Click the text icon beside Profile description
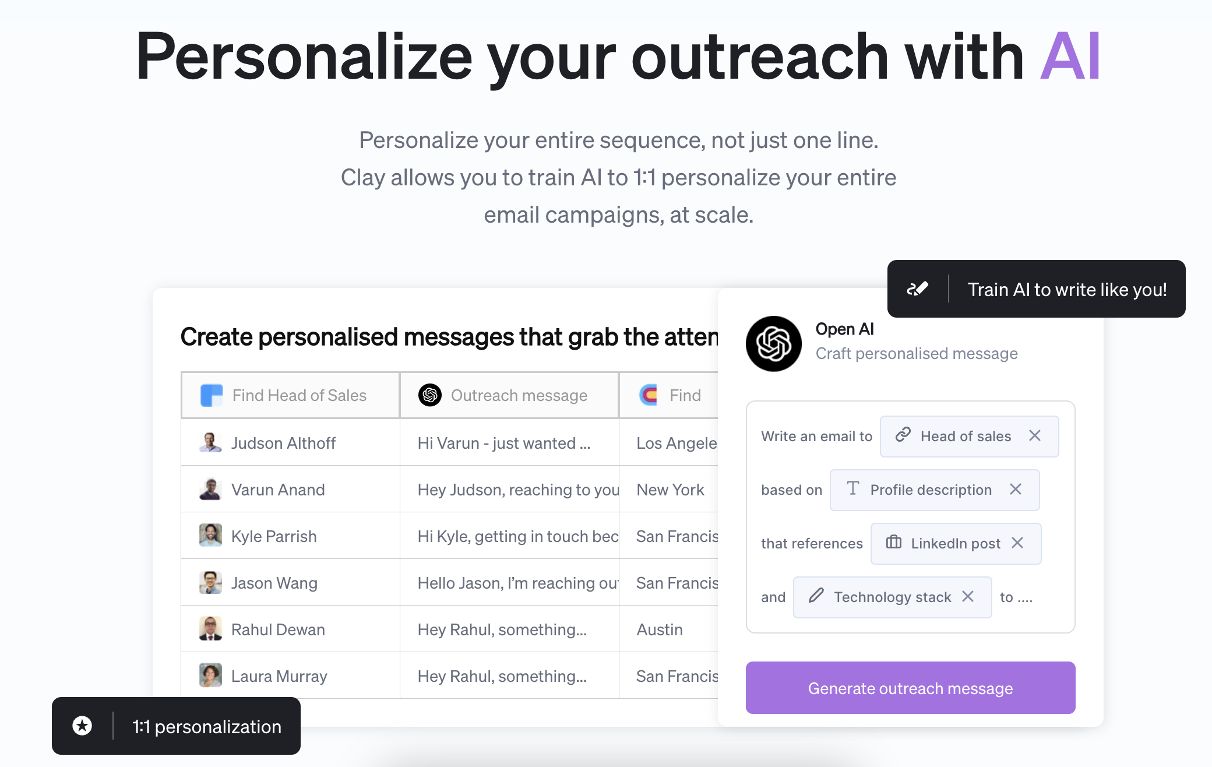Screen dimensions: 1212x767 point(853,488)
